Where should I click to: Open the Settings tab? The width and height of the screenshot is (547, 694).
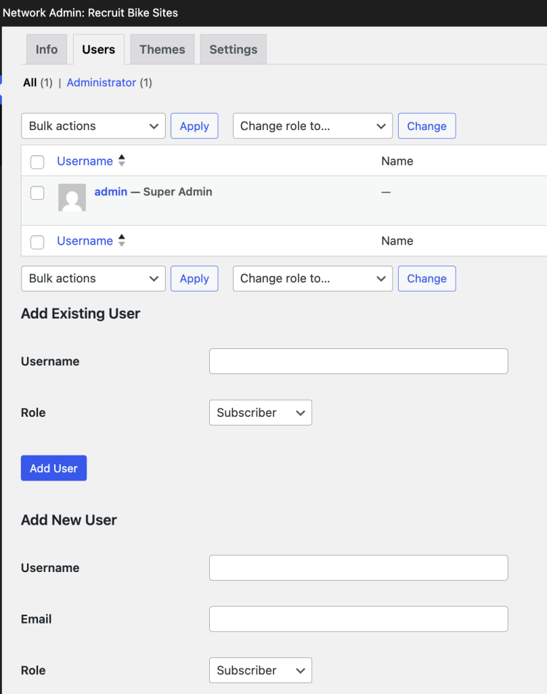[233, 49]
